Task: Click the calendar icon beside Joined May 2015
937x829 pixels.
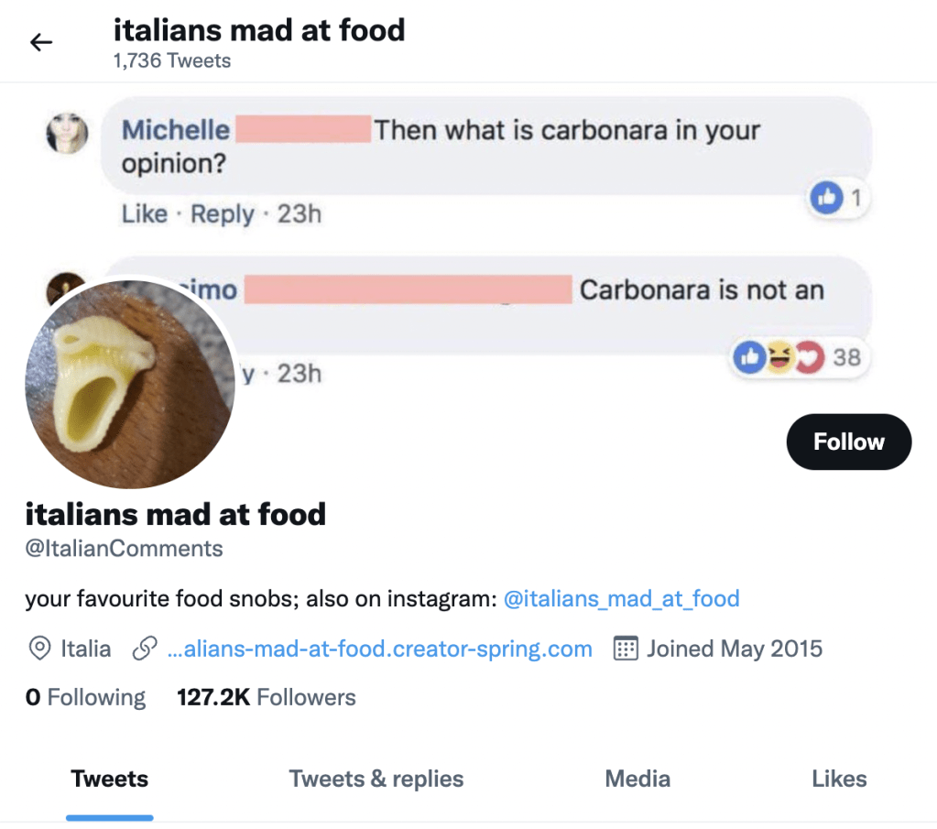Action: (625, 649)
